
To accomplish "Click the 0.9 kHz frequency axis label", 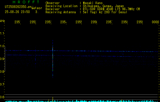I will click(2, 59).
